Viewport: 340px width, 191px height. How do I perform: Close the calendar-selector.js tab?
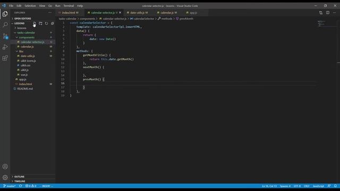pos(120,13)
